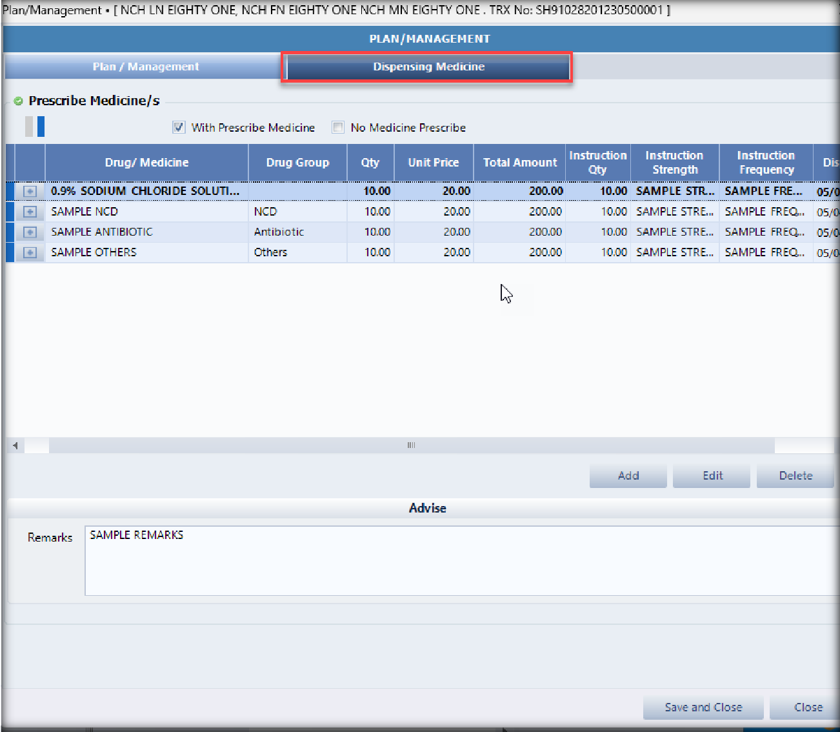This screenshot has width=840, height=732.
Task: Click the blue bar icon above the table
Action: (41, 127)
